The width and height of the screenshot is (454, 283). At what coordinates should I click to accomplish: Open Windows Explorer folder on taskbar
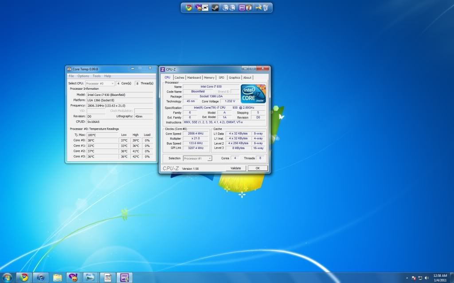coord(57,278)
